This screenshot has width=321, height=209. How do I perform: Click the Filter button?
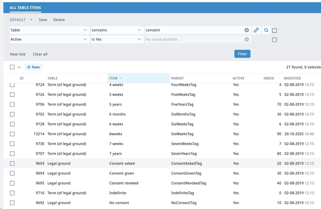tap(242, 54)
